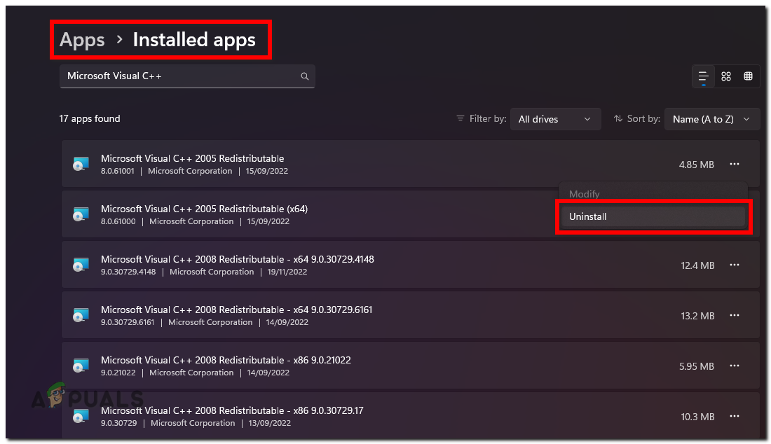
Task: Open more options for 2008 x64 9.0.30729.4148
Action: 734,265
